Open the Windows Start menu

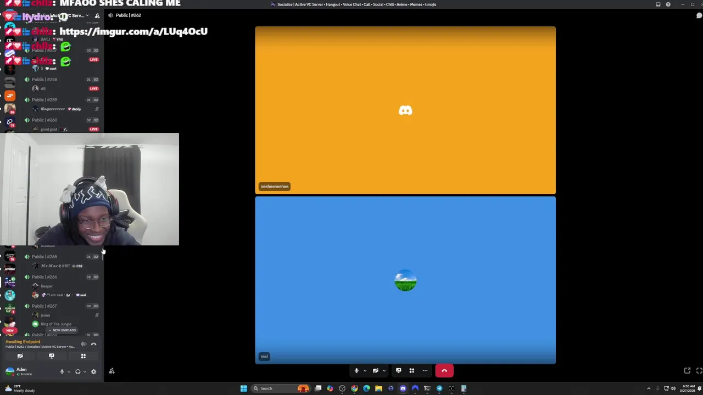pos(243,388)
